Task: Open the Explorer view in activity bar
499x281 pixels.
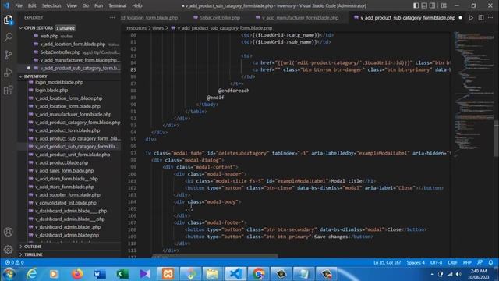Action: click(9, 20)
